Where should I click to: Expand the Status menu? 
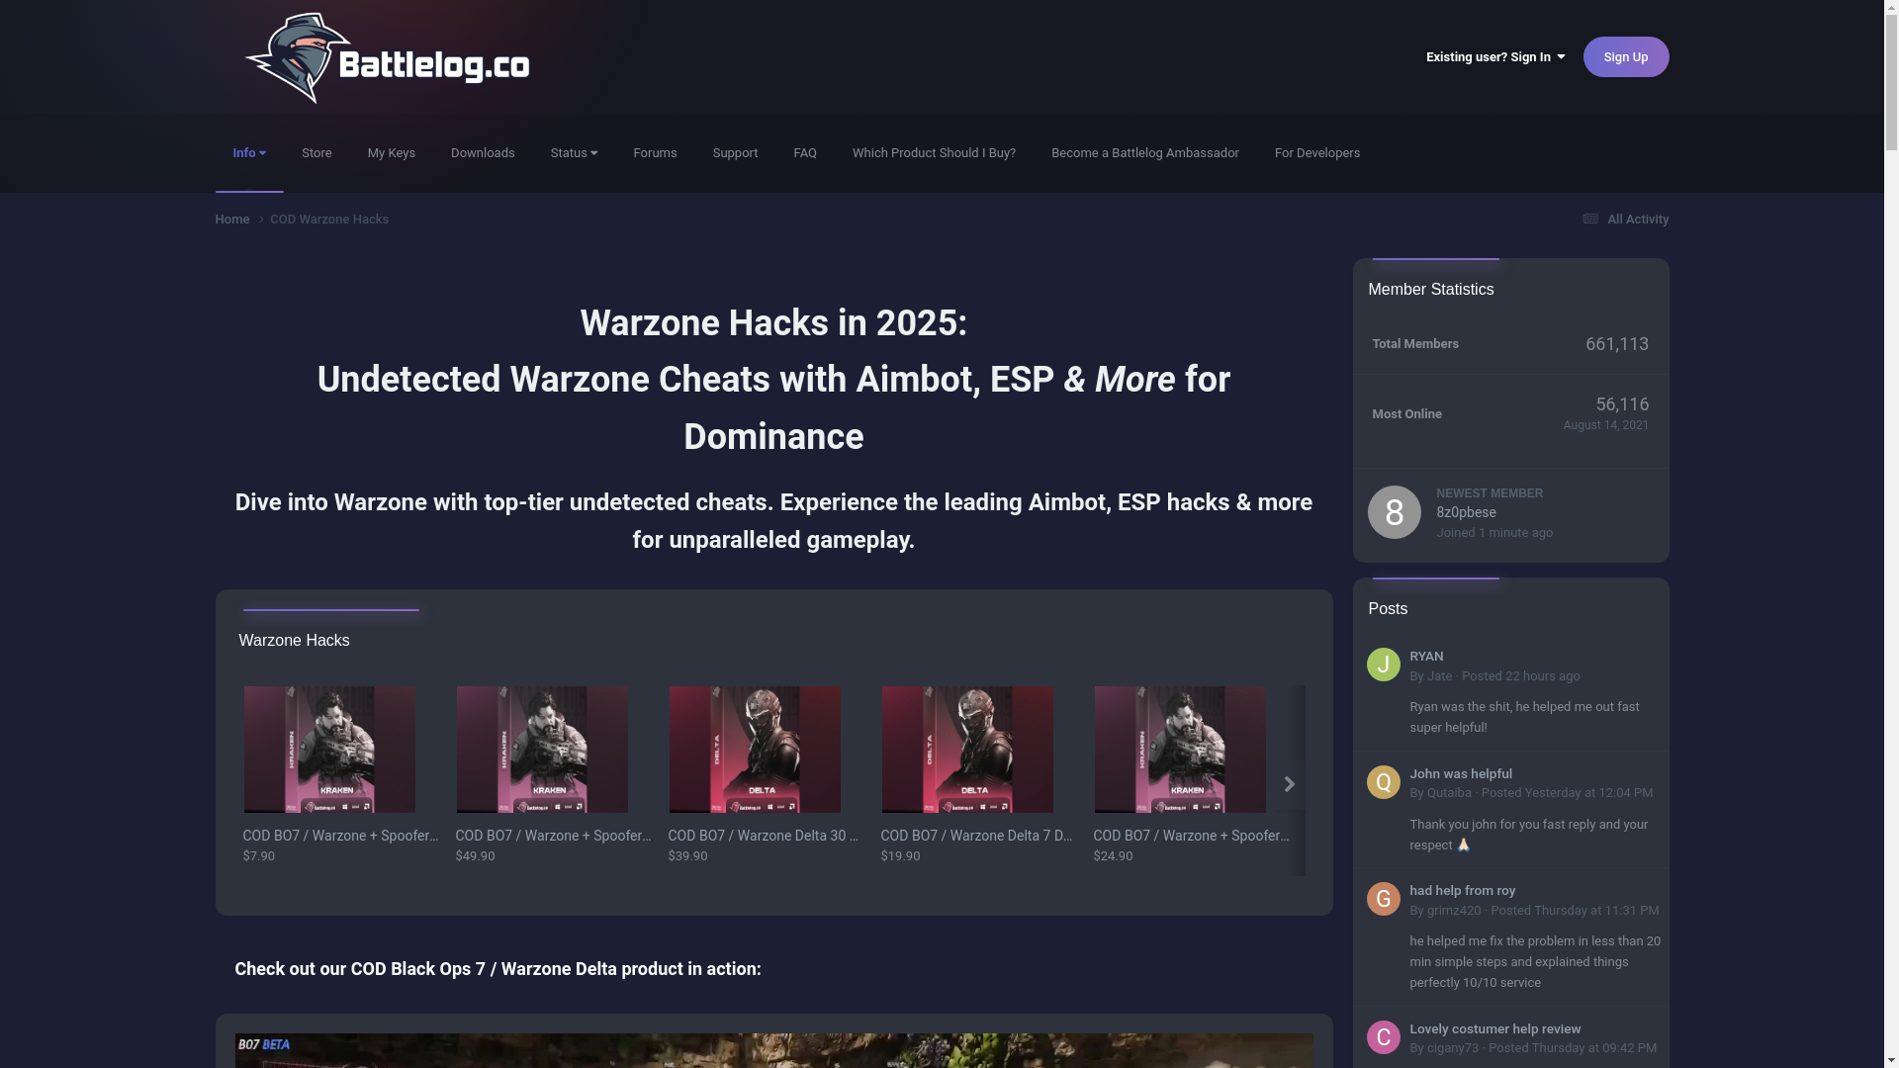point(574,153)
